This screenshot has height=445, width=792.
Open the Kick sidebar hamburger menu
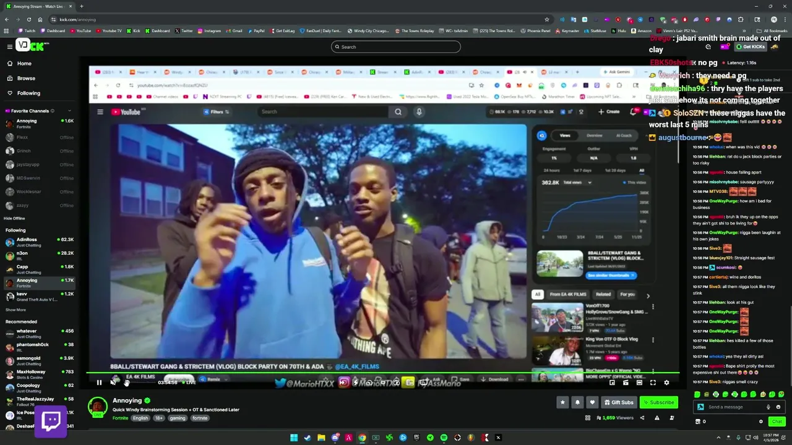pyautogui.click(x=10, y=46)
